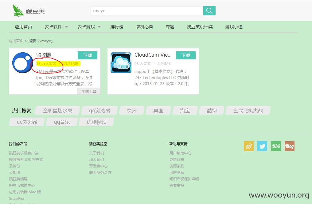Click the search input field containing xmeye

pyautogui.click(x=147, y=11)
